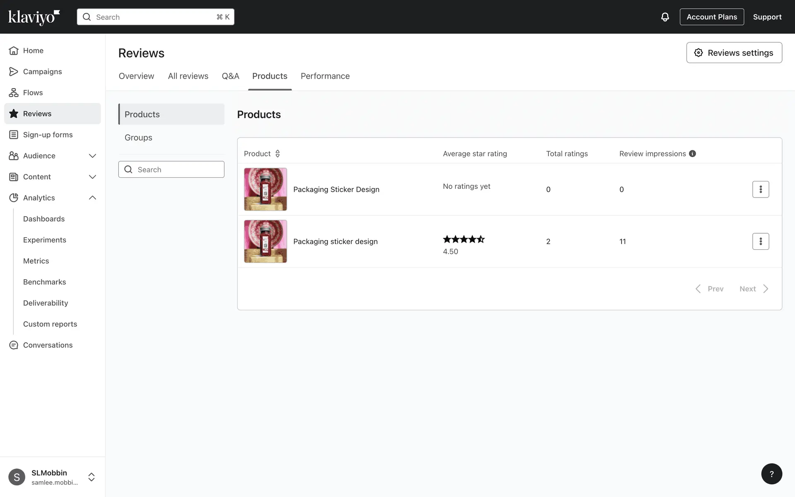Click the round help question mark button
The image size is (795, 497).
coord(771,474)
